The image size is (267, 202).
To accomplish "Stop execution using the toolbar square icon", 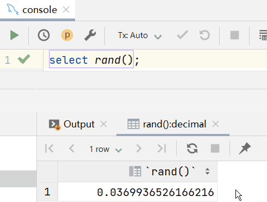I will coord(234,35).
